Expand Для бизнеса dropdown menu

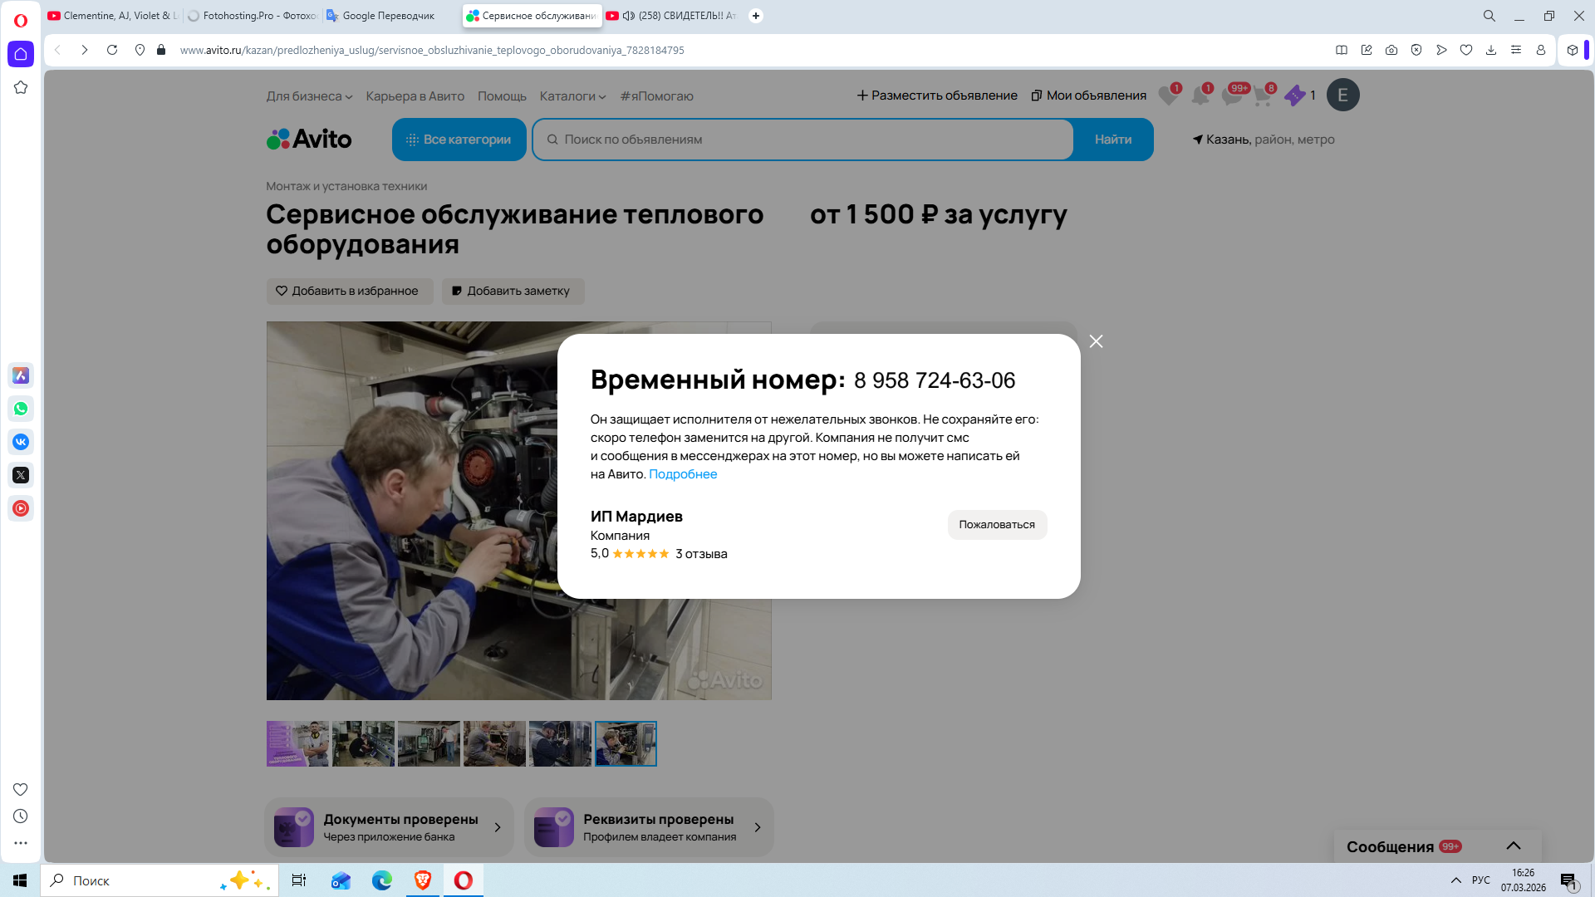[309, 96]
